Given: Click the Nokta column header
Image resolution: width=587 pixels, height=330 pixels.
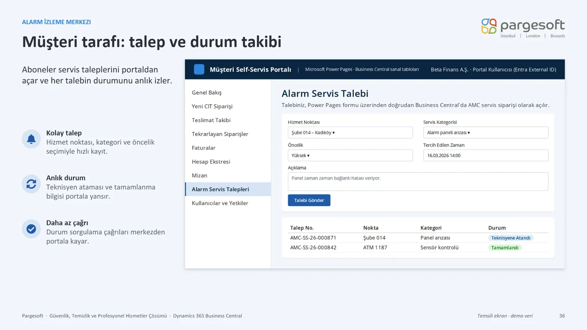Looking at the screenshot, I should 371,228.
